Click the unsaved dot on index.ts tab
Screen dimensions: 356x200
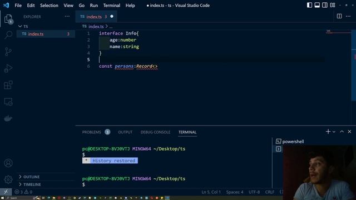[112, 16]
